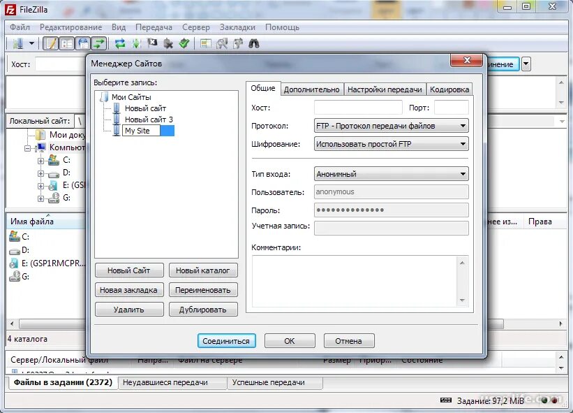Click the Новый каталог button
Image resolution: width=573 pixels, height=413 pixels.
pos(203,270)
